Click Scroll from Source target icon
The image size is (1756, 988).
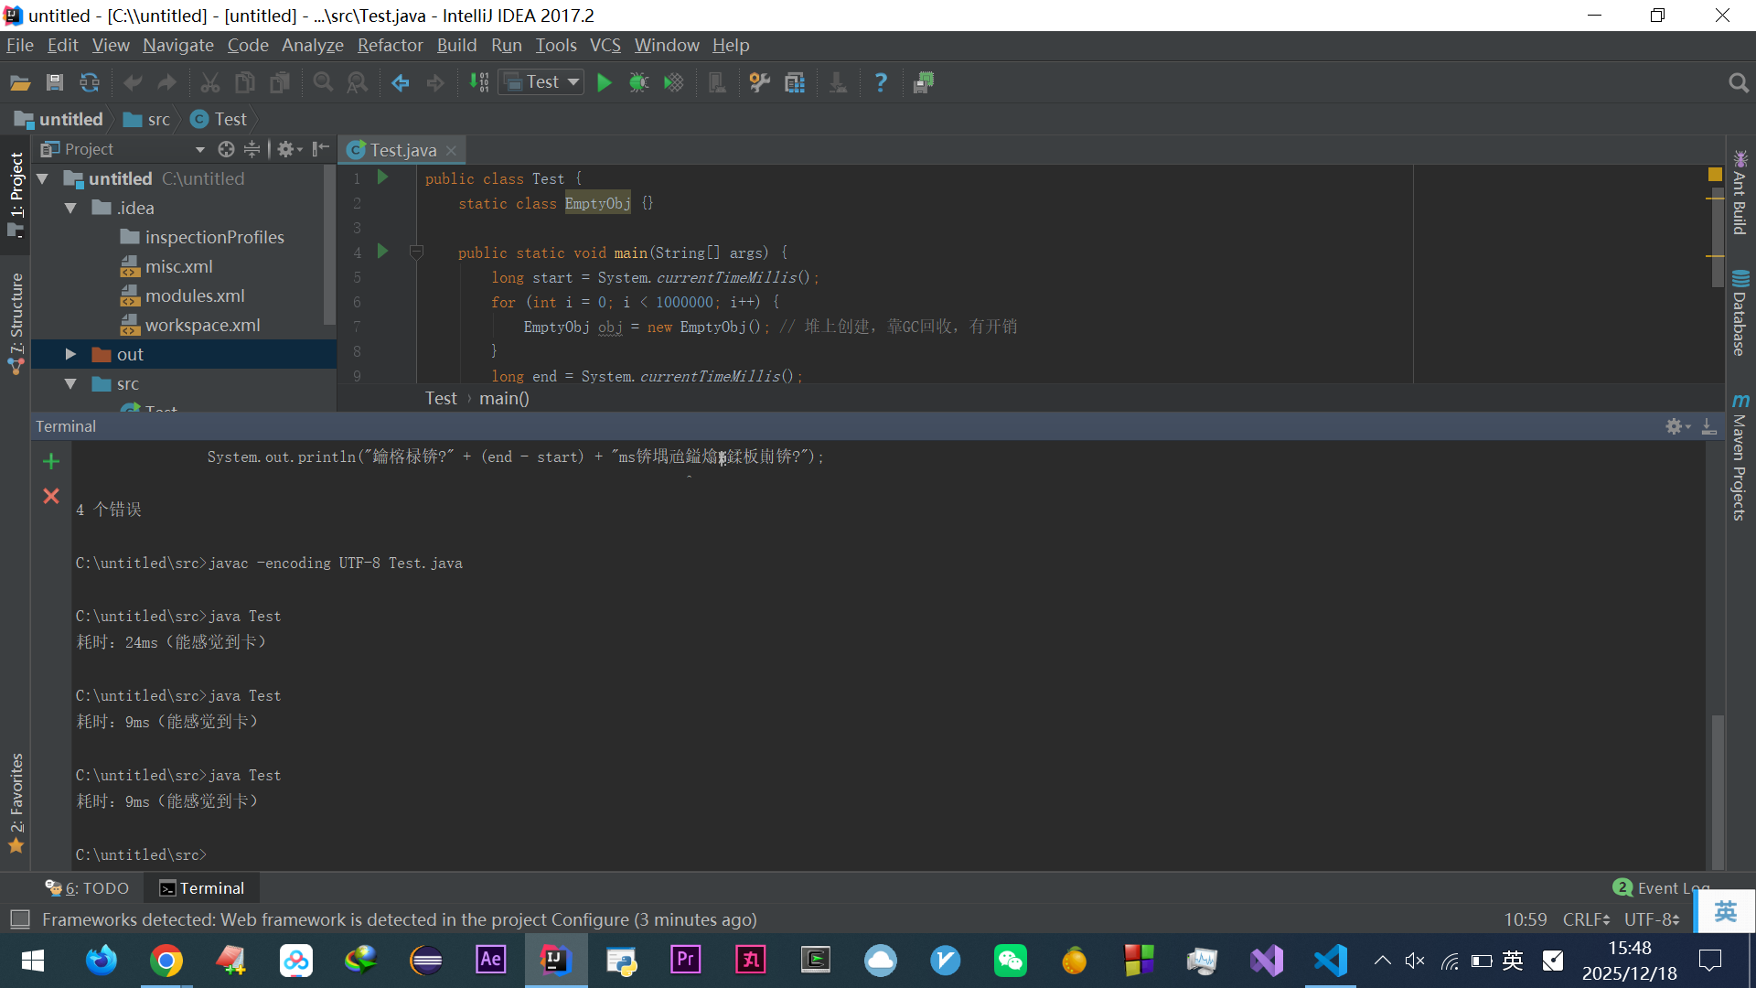click(x=226, y=149)
